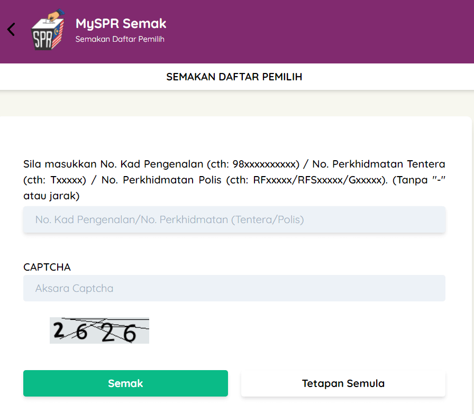Select the SEMAKAN DAFTAR PEMILIH page heading
This screenshot has width=474, height=414.
[x=234, y=77]
